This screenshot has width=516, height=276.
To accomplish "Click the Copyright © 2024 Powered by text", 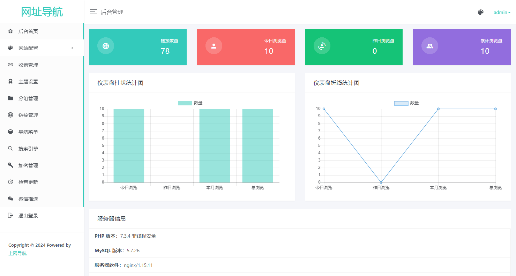I will click(40, 245).
